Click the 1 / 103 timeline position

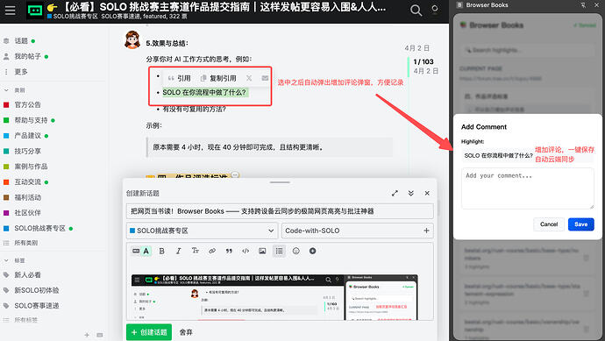423,61
